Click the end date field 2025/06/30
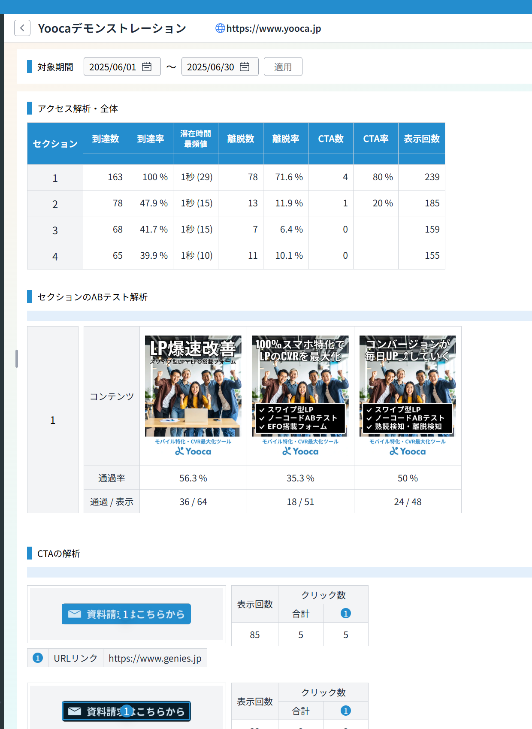Image resolution: width=532 pixels, height=729 pixels. point(210,67)
